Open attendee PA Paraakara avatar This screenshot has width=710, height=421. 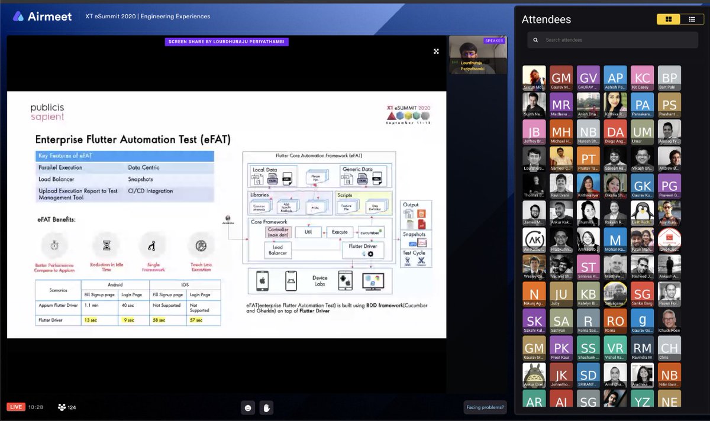click(x=642, y=105)
